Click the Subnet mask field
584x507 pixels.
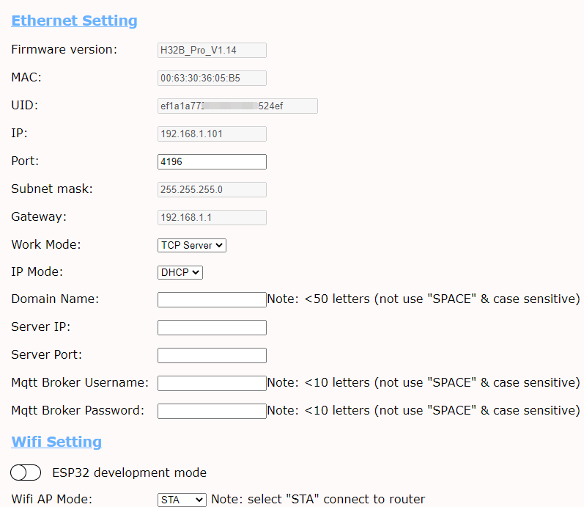212,189
